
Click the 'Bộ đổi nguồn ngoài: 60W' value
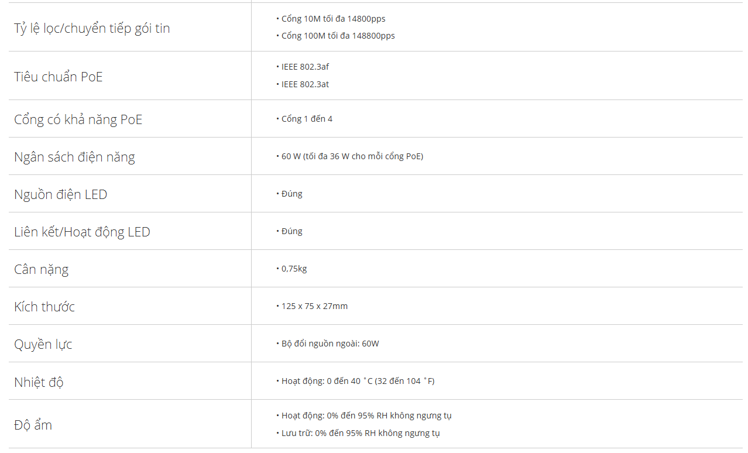[330, 344]
